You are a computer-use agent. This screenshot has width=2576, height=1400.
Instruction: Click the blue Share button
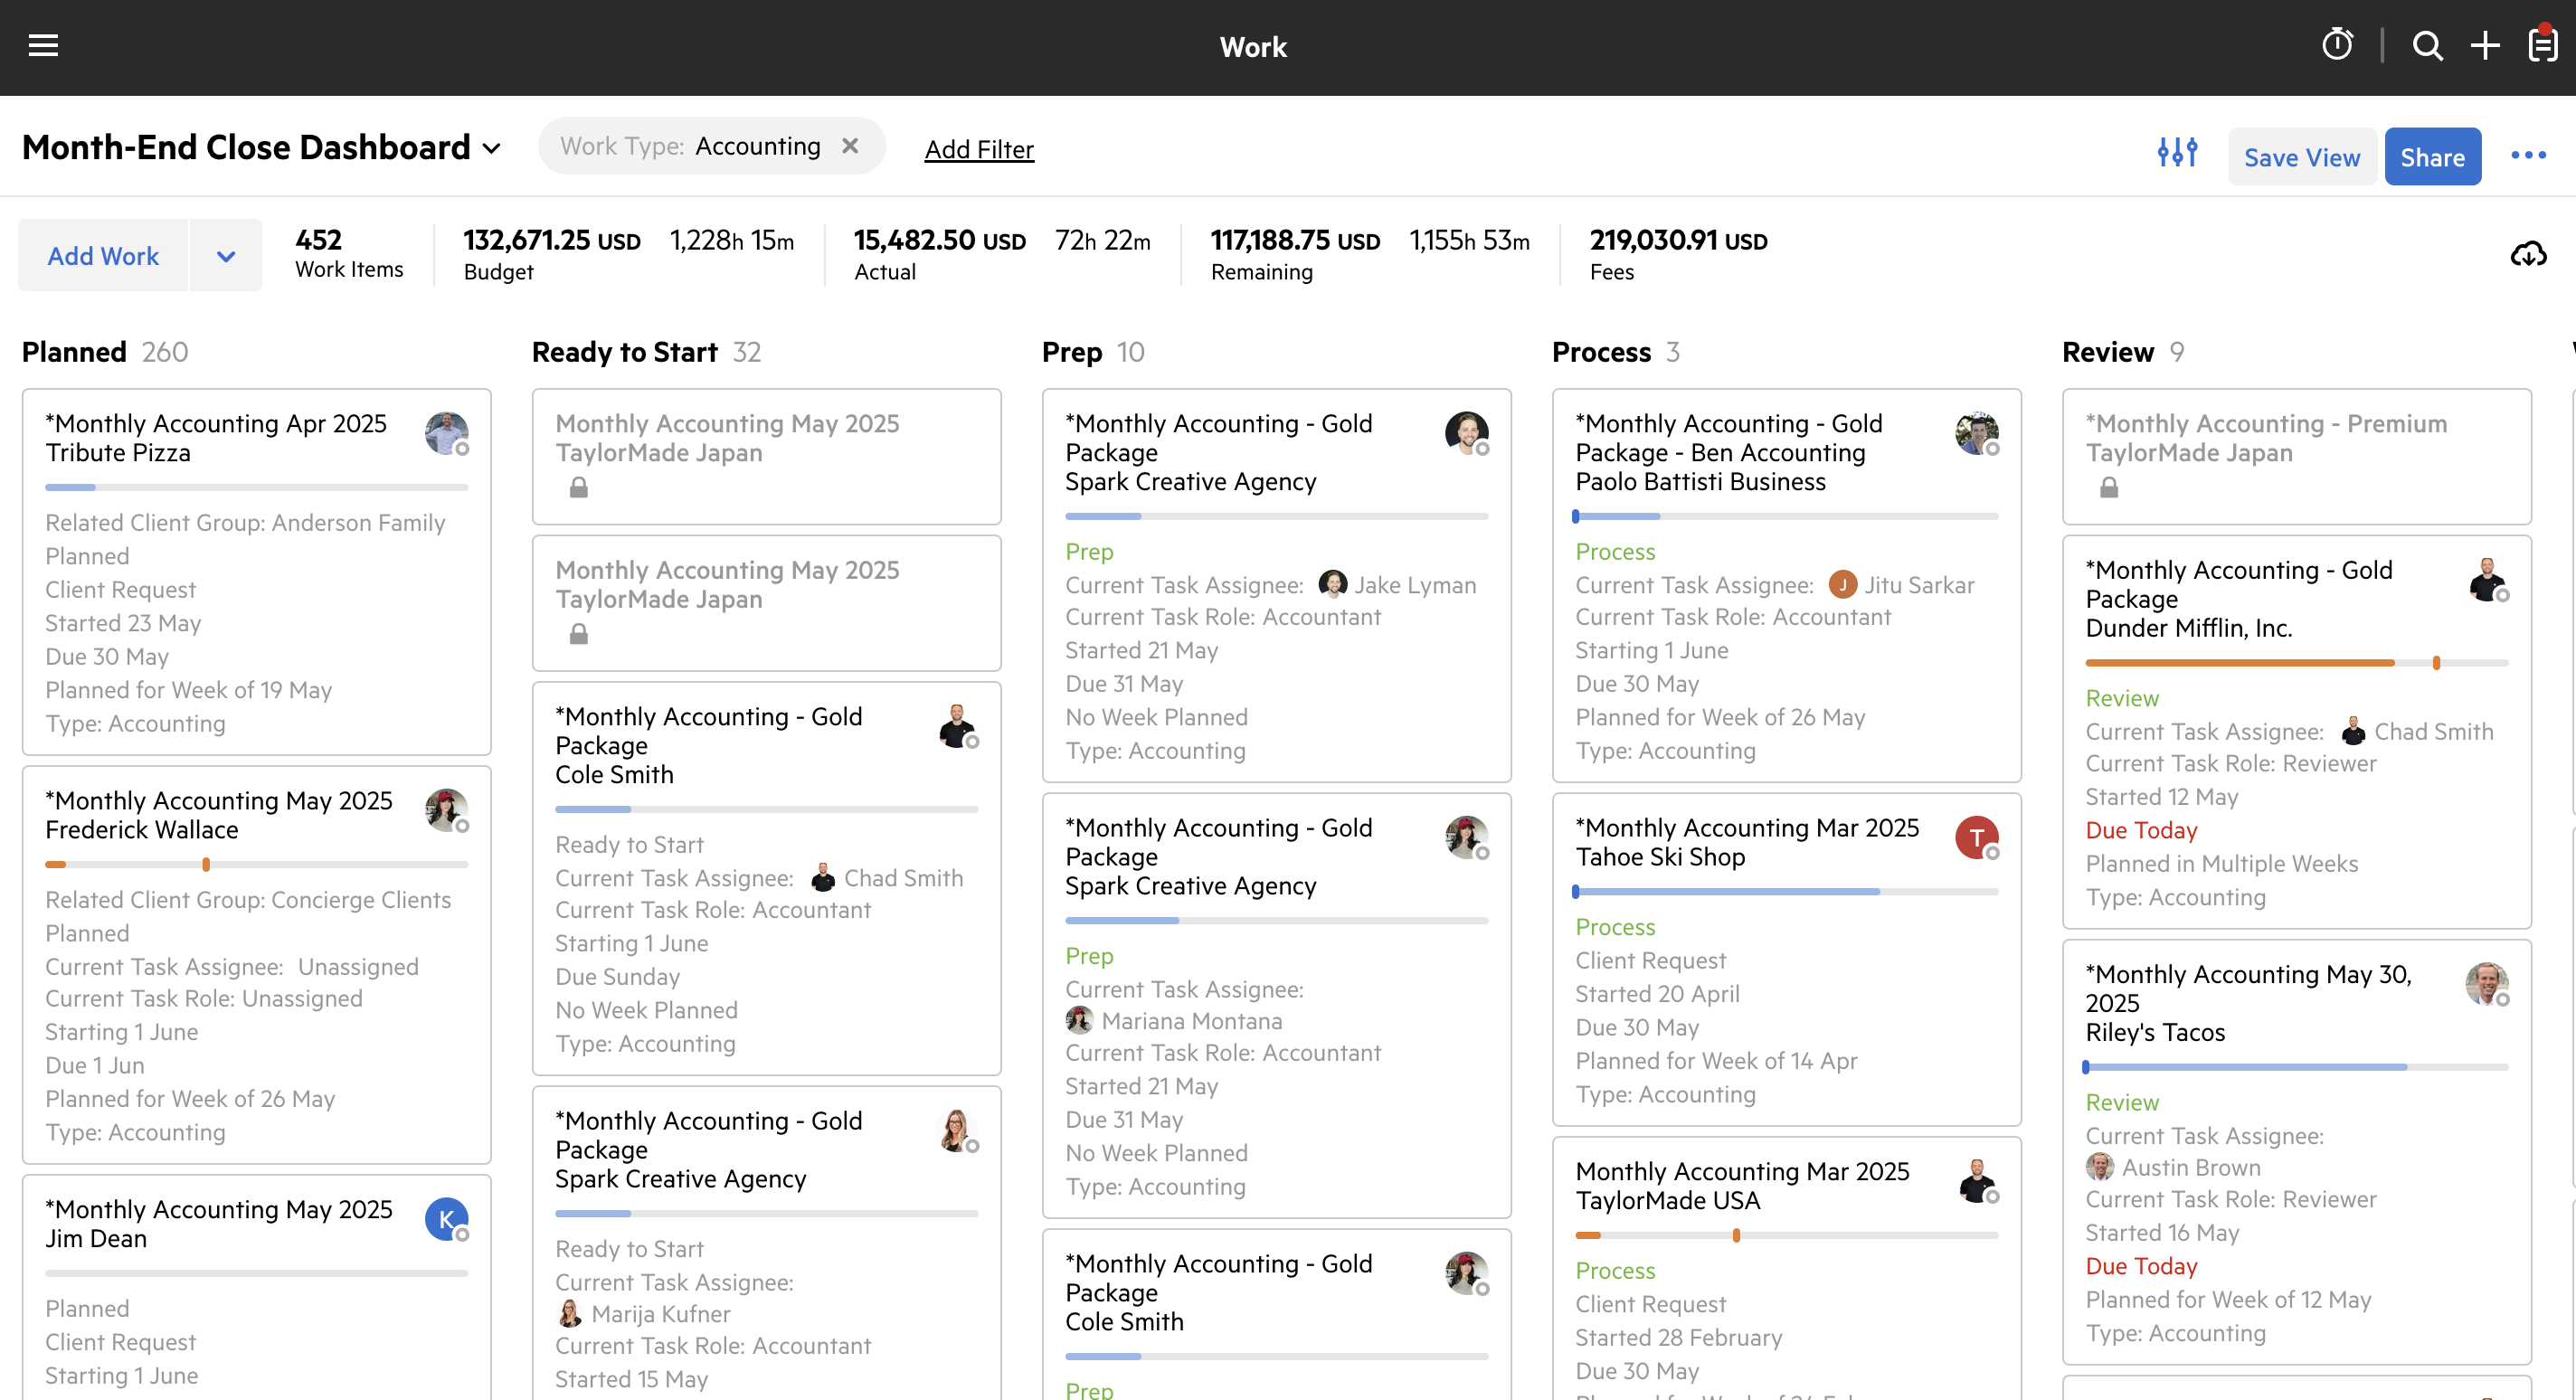[2432, 157]
